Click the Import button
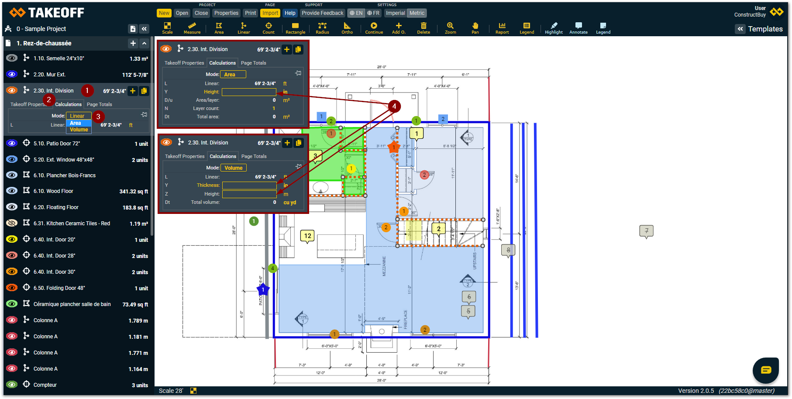The image size is (792, 399). click(x=270, y=13)
